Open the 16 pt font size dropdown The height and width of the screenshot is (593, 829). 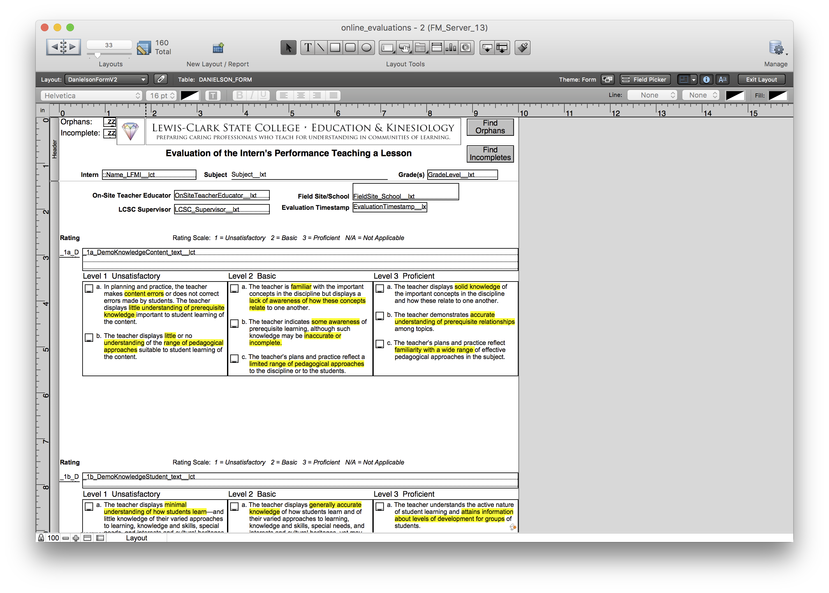point(161,96)
